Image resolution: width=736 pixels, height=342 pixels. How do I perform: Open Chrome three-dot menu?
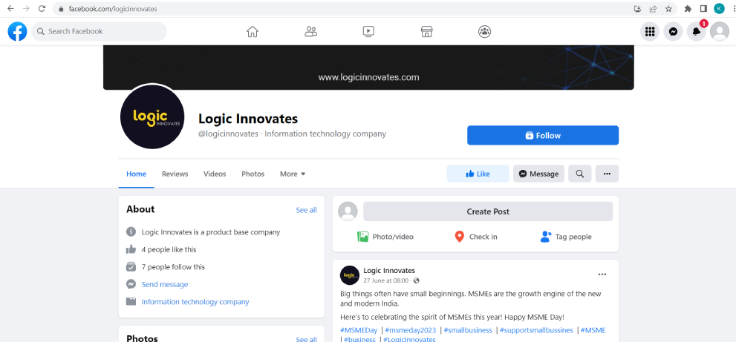click(x=733, y=8)
